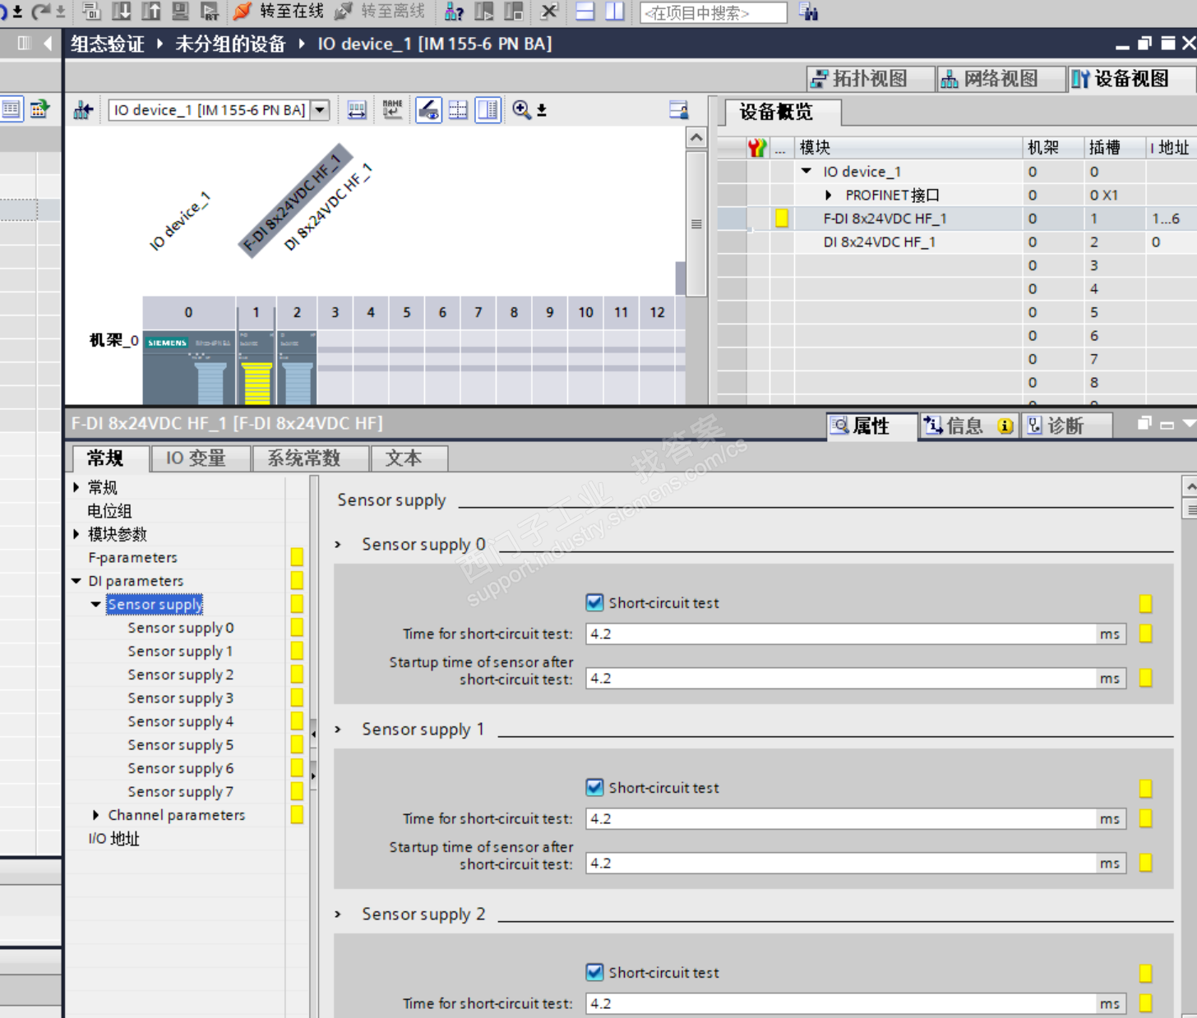Select F-DI 8x24VDC HF_1 row in overview

(x=957, y=219)
